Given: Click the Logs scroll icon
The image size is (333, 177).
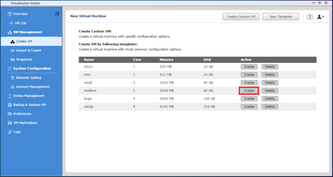Looking at the screenshot, I should [10, 132].
